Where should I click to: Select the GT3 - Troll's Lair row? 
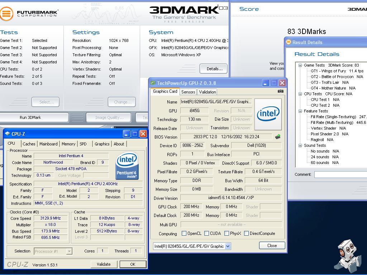point(330,82)
